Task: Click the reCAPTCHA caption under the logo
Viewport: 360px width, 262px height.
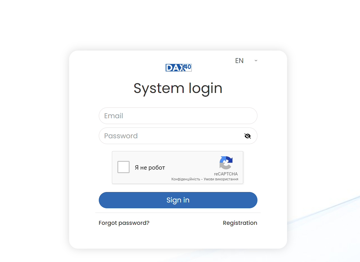Action: click(226, 174)
